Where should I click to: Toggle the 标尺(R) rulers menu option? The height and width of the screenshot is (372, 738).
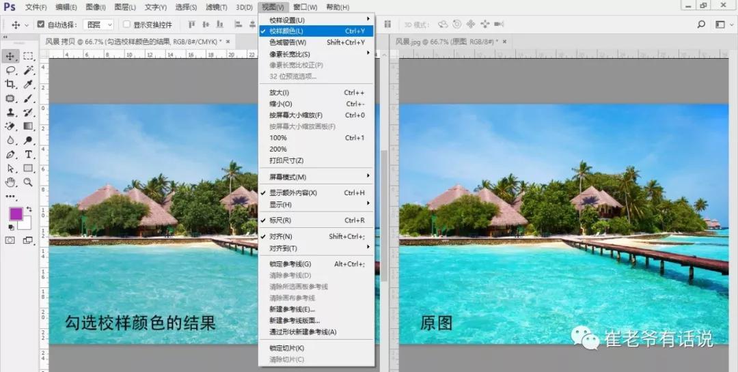pos(280,220)
